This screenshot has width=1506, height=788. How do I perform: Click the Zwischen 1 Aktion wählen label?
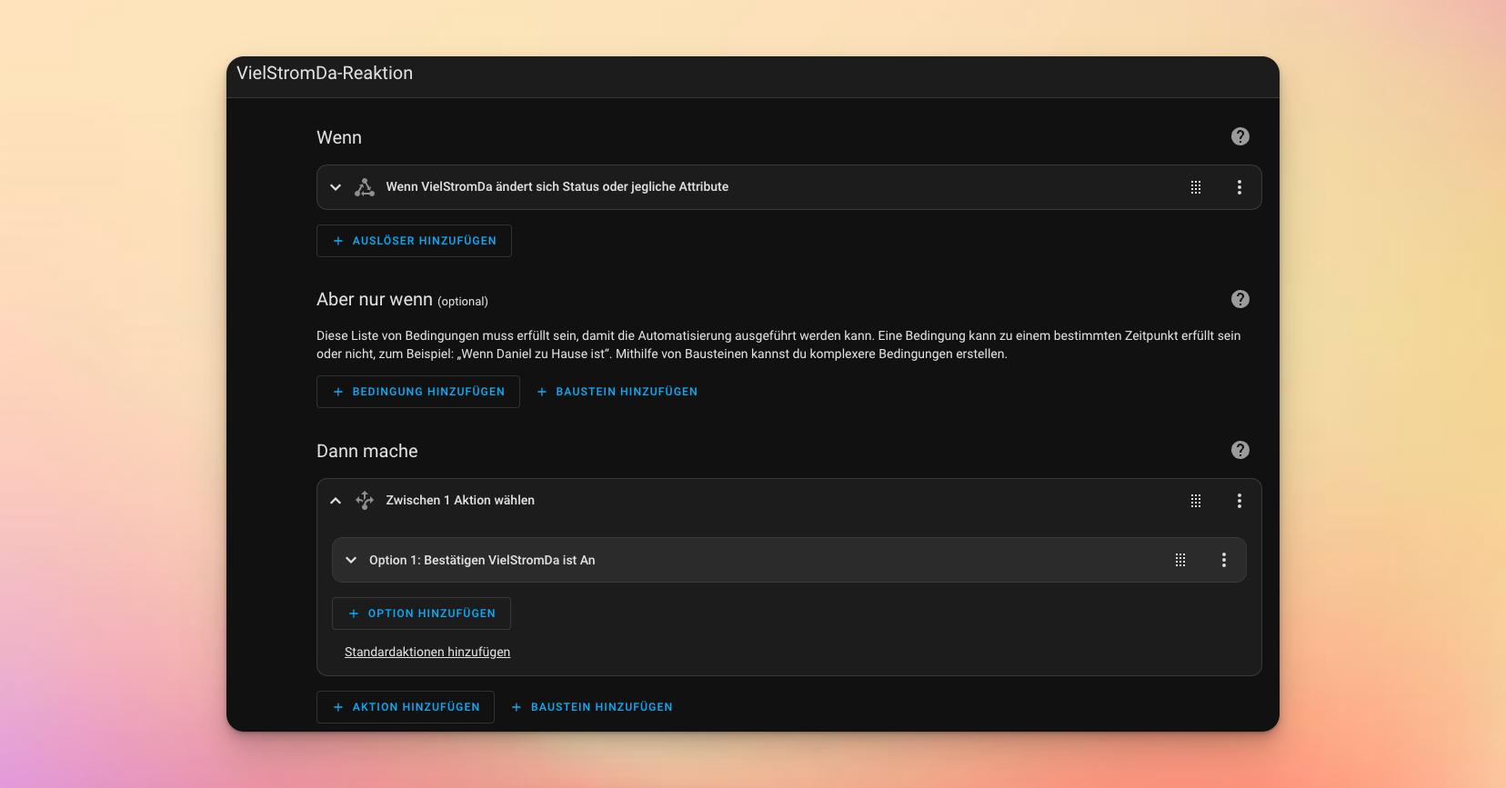(460, 501)
